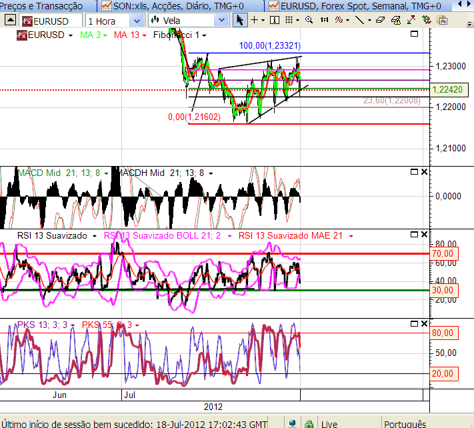Select the eraser tool
474x428 pixels.
pyautogui.click(x=380, y=20)
